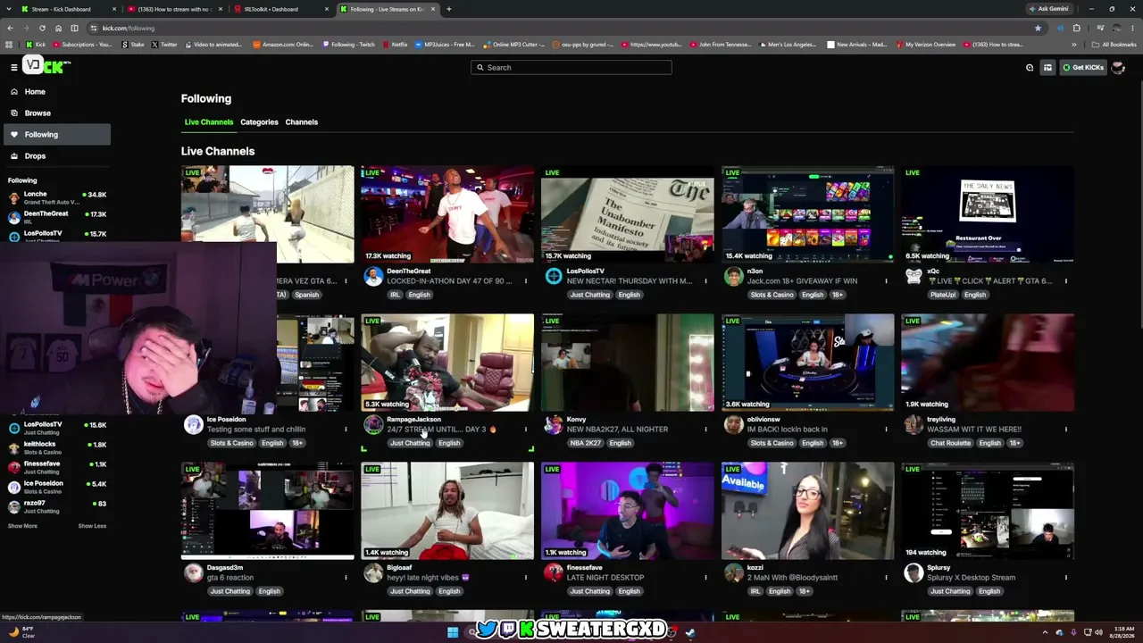This screenshot has width=1143, height=643.
Task: Open three-dot menu on Dasgasd3m stream card
Action: tap(346, 577)
